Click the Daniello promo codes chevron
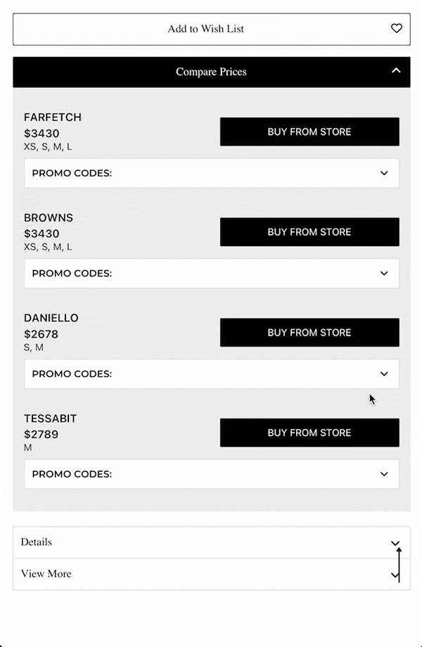 coord(384,373)
